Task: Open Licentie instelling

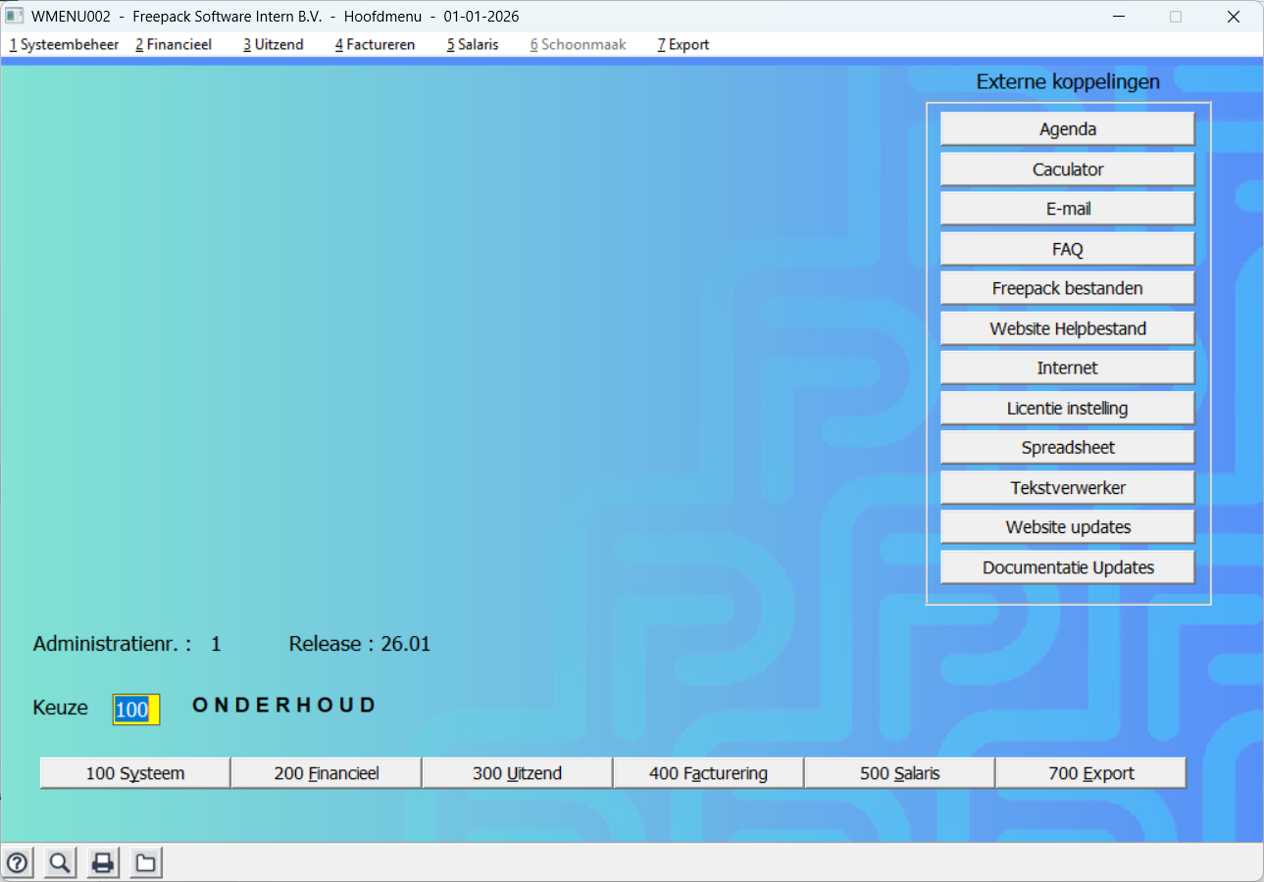Action: click(1067, 408)
